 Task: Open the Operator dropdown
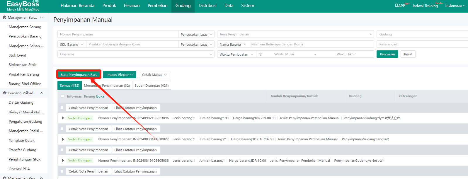pyautogui.click(x=136, y=54)
